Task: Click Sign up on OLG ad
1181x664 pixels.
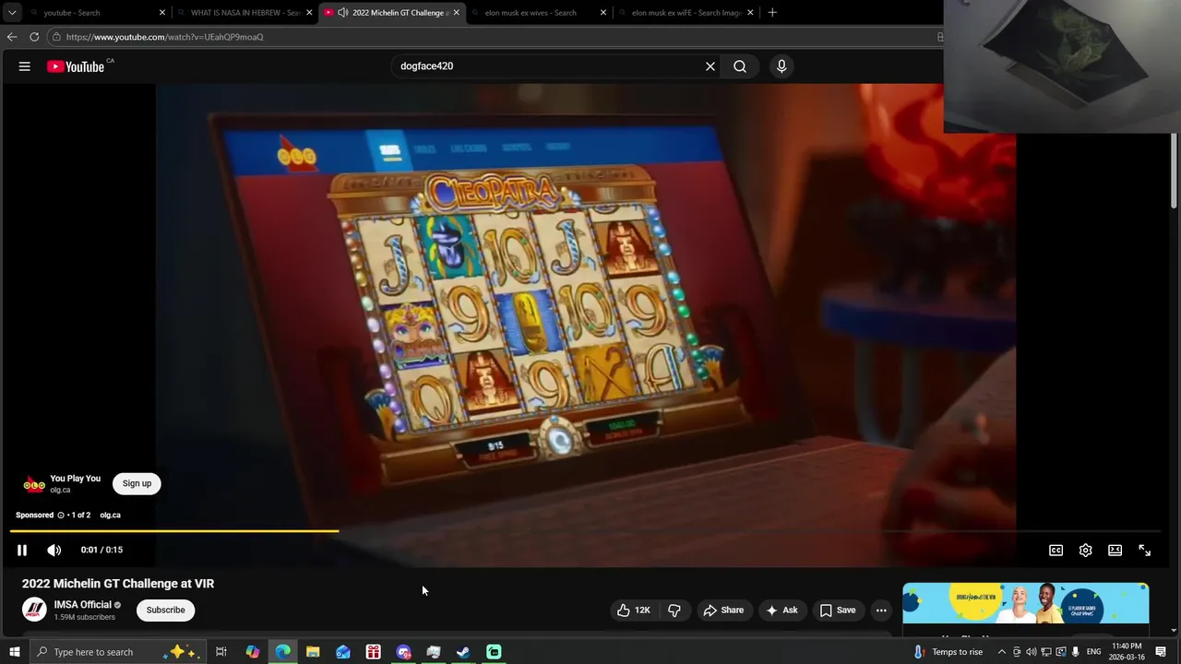Action: 137,483
